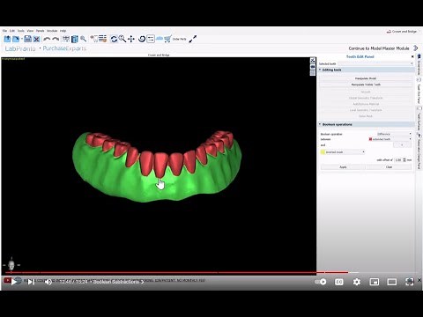This screenshot has height=317, width=423.
Task: Click the head orientation widget in viewport
Action: point(11,264)
